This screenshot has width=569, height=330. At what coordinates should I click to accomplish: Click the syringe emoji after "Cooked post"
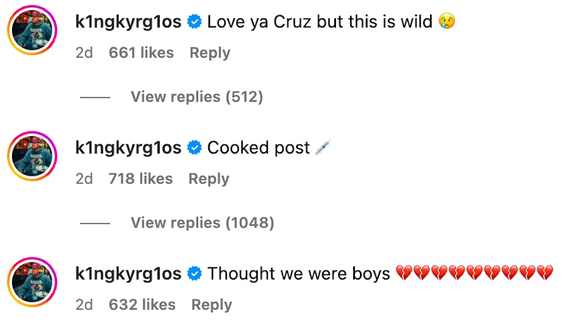click(x=323, y=148)
